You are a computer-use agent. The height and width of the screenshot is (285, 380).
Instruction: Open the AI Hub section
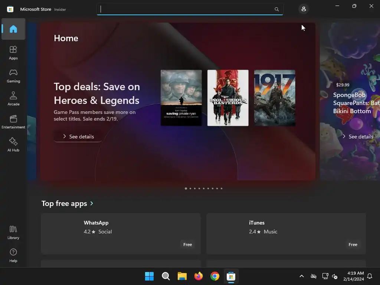click(x=13, y=145)
